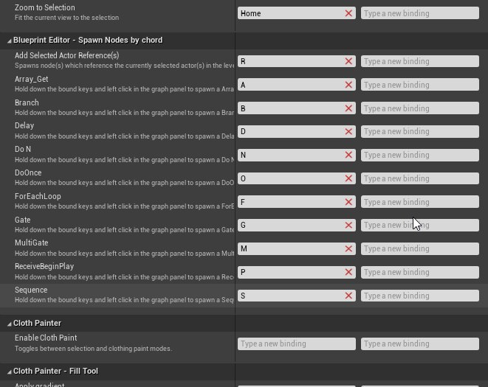Remove the M binding for MultiGate

[348, 248]
